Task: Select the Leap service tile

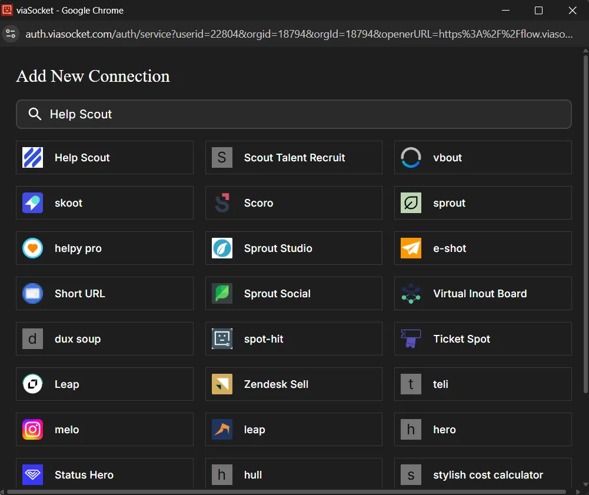Action: pyautogui.click(x=104, y=384)
